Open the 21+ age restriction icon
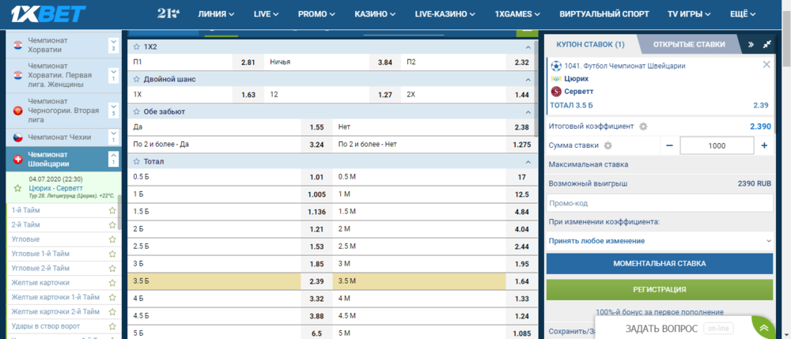This screenshot has height=339, width=791. pyautogui.click(x=168, y=14)
